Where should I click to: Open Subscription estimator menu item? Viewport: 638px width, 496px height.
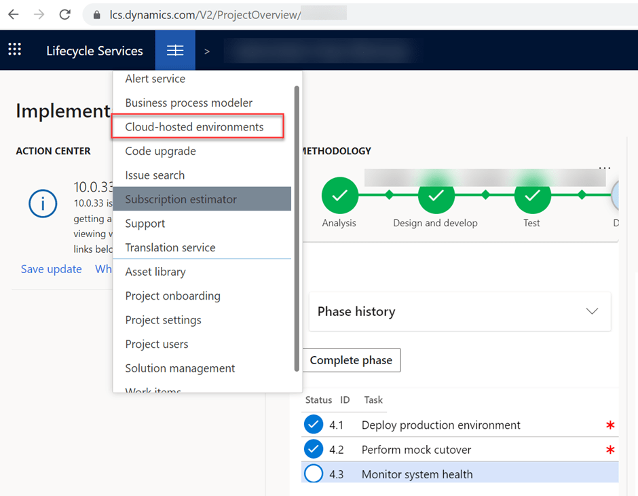(x=181, y=199)
